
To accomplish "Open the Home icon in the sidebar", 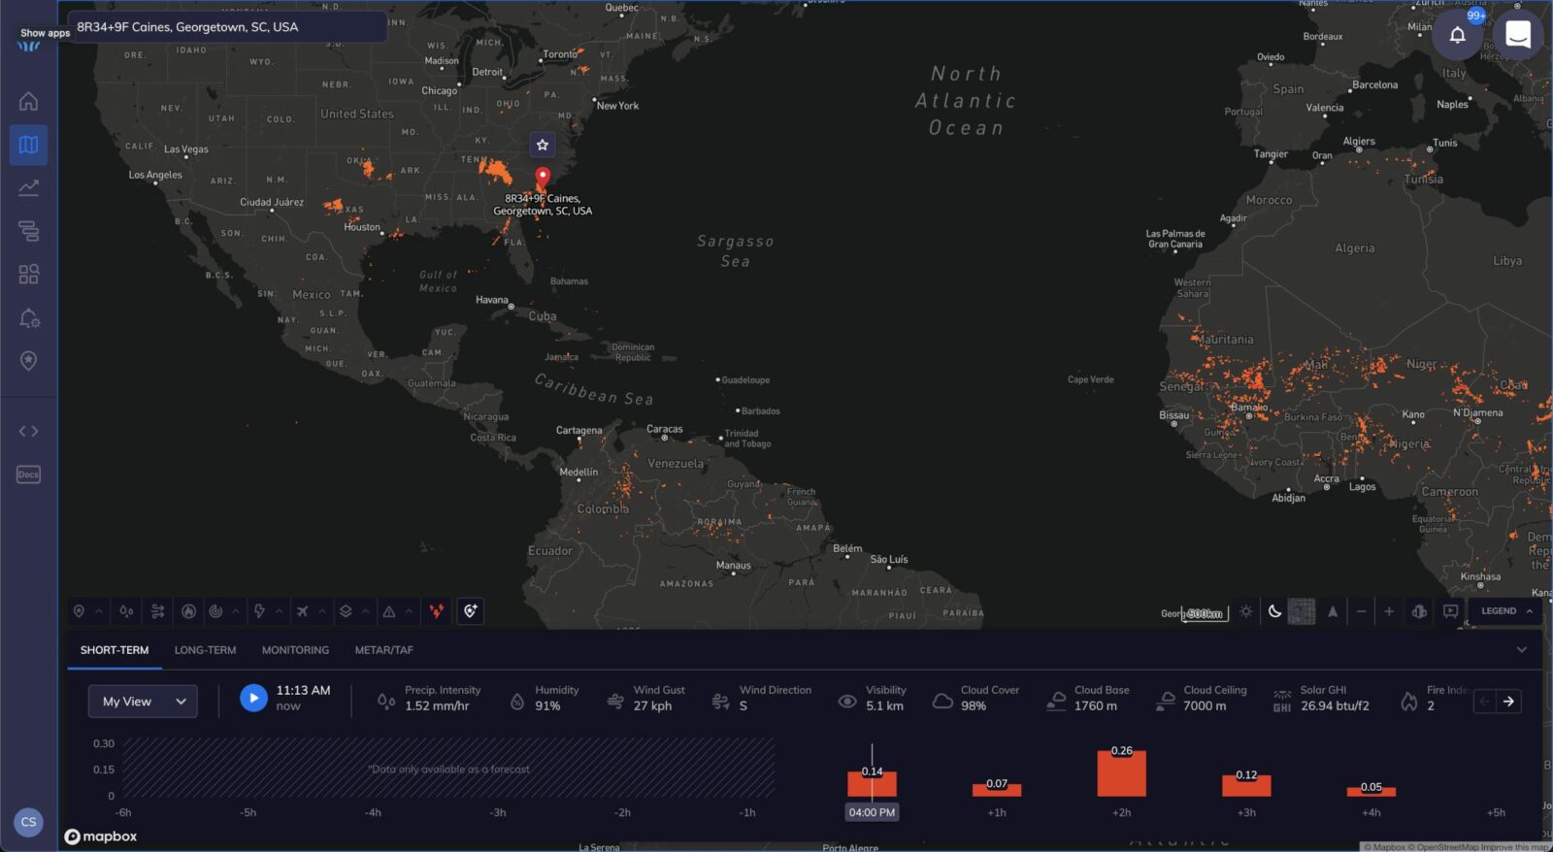I will (x=28, y=101).
